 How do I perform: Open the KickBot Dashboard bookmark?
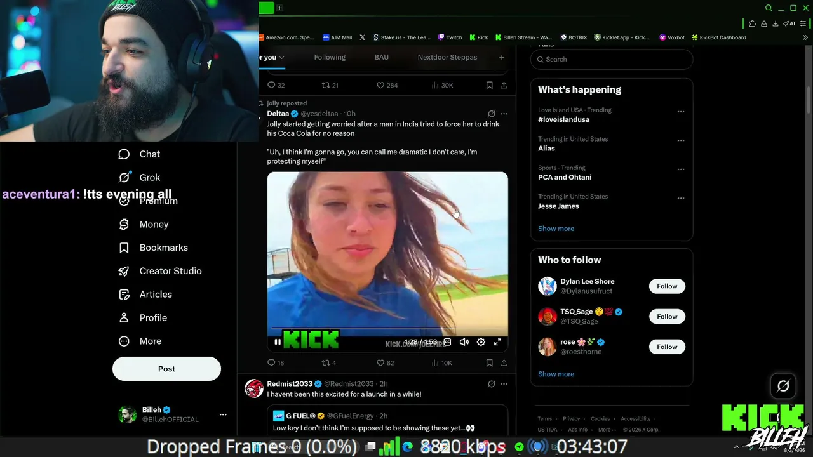[718, 37]
